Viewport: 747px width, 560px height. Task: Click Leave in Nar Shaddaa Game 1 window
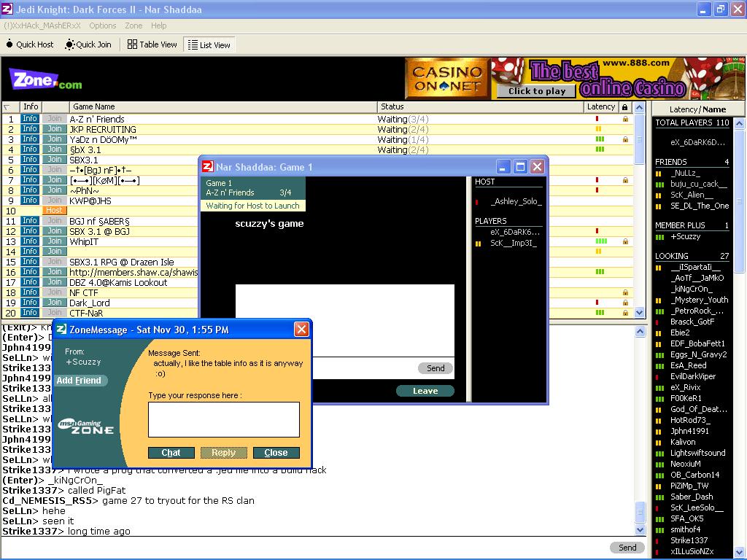click(425, 391)
